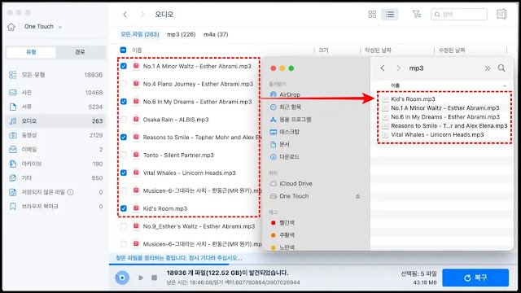Image resolution: width=521 pixels, height=293 pixels.
Task: Open 데스크탑 in Finder sidebar
Action: tap(284, 132)
